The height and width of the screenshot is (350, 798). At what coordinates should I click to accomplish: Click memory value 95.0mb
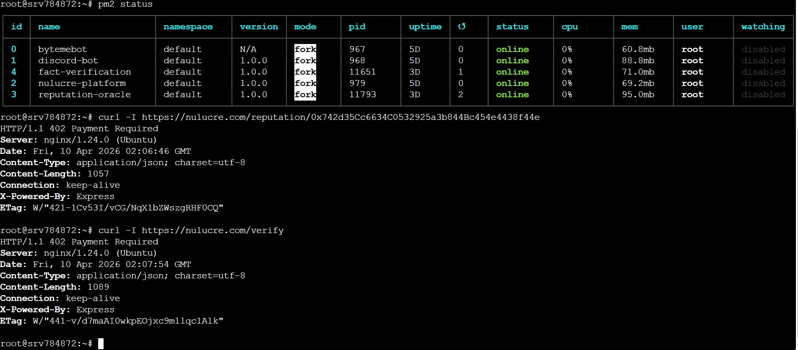coord(638,94)
